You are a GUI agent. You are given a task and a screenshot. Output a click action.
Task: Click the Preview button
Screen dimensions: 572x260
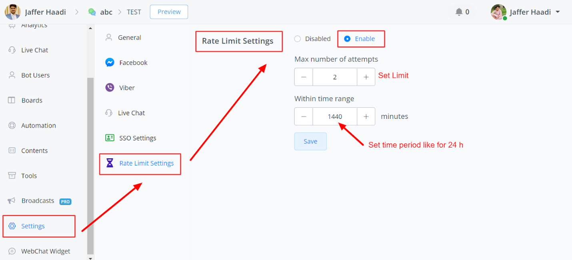(x=169, y=12)
